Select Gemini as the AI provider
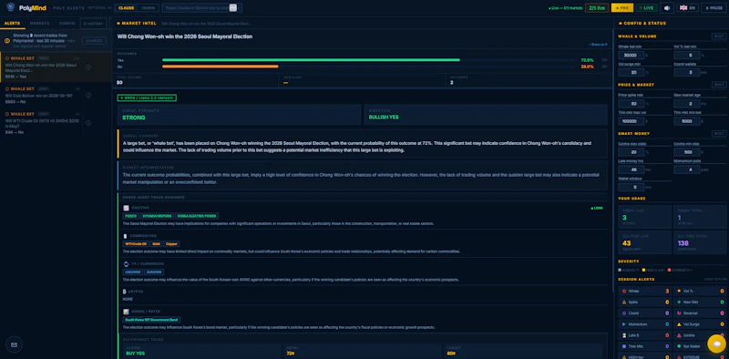Screen dimensions: 729x359 click(x=149, y=8)
